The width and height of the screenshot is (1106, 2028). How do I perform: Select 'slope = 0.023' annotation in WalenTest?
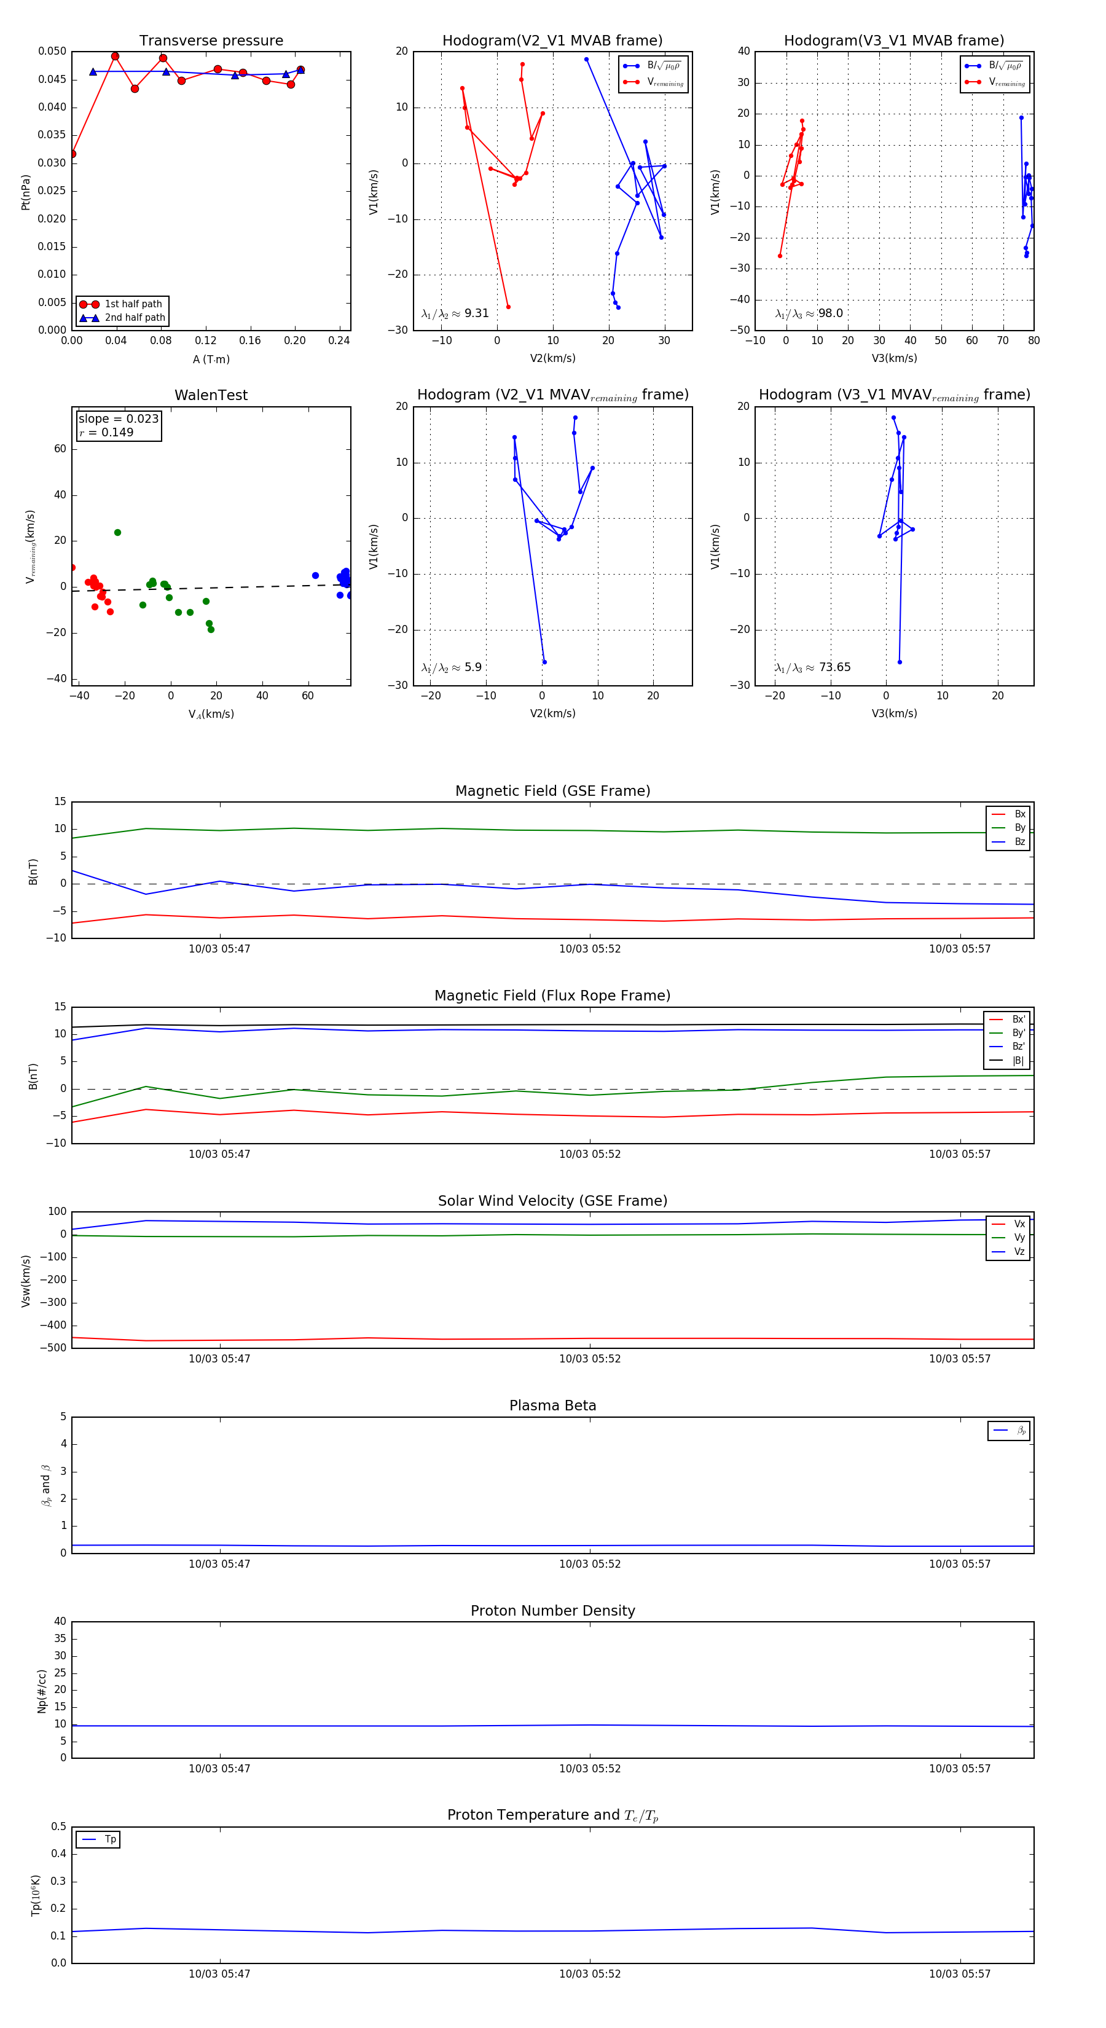tap(118, 419)
